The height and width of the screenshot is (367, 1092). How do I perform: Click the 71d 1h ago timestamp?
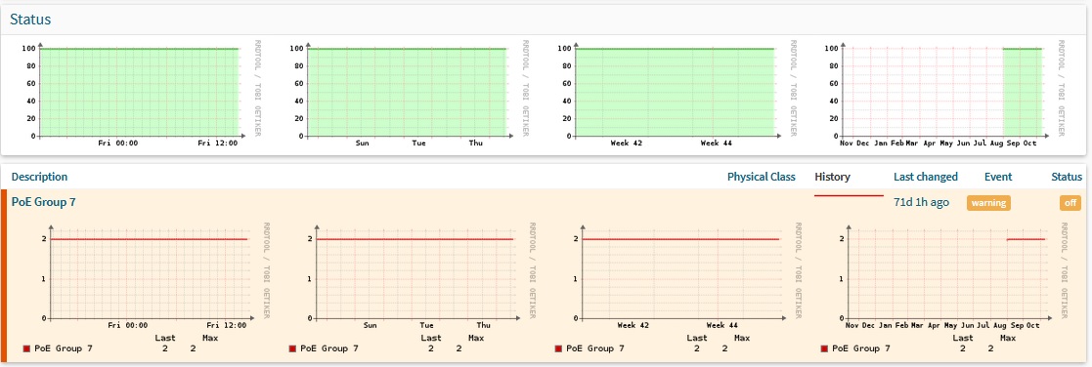[921, 202]
